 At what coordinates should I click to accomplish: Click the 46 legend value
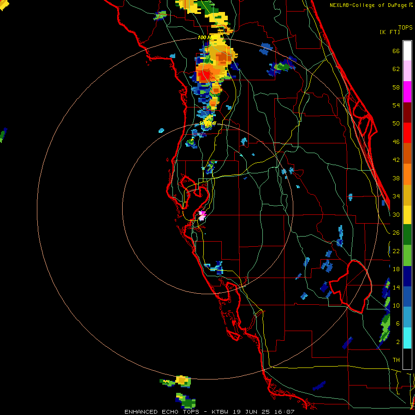tap(396, 142)
